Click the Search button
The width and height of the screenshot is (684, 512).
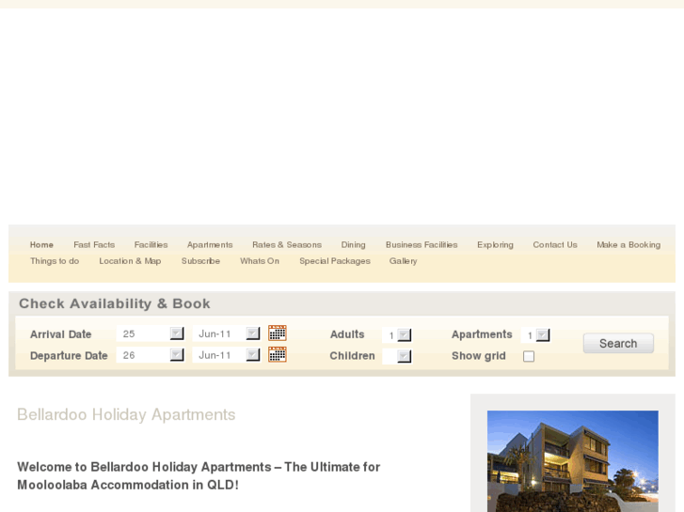point(618,343)
